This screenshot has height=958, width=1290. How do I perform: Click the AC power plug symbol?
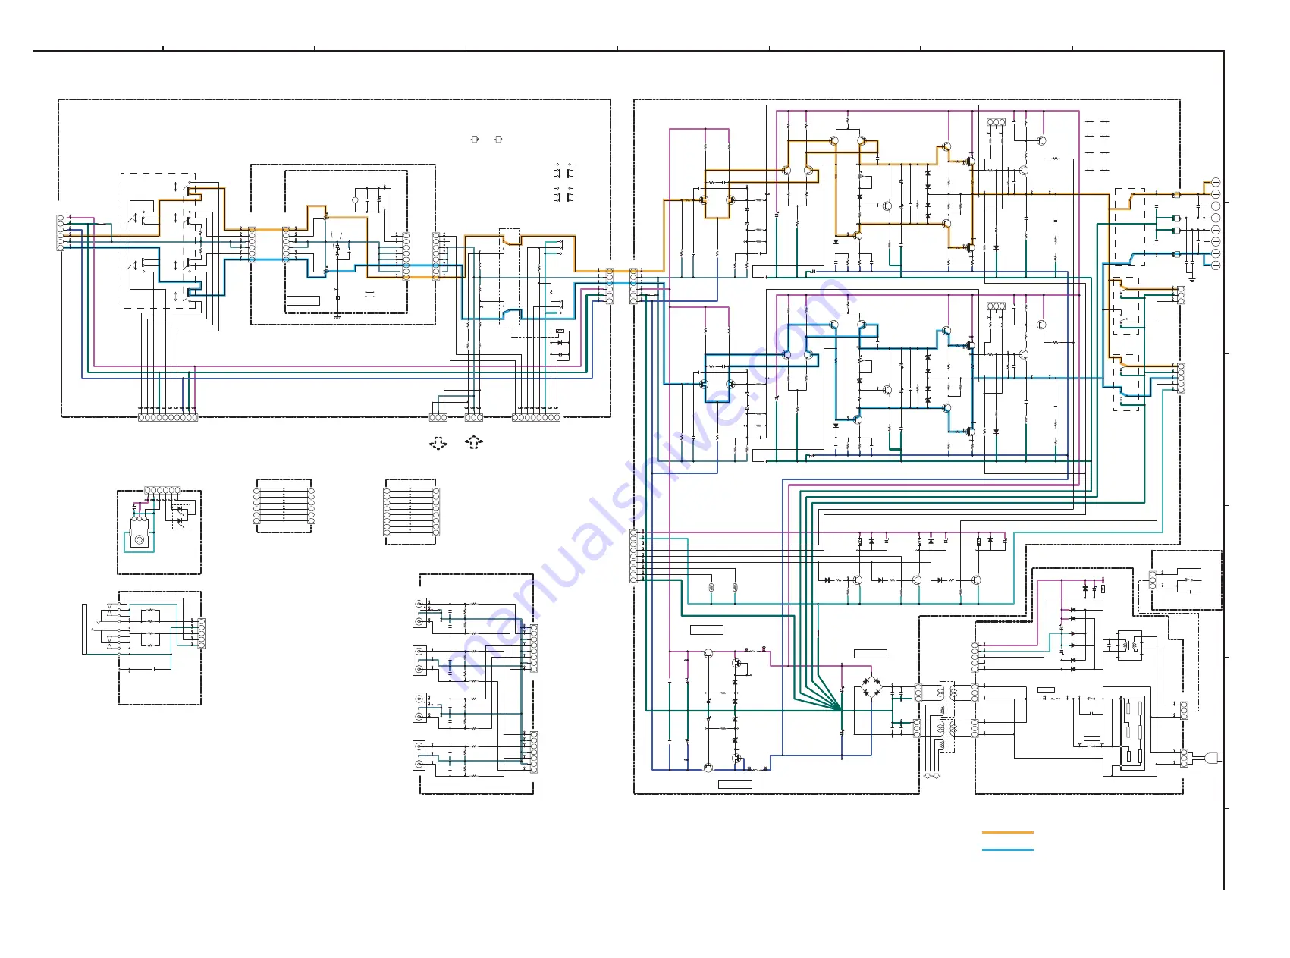(x=1211, y=757)
